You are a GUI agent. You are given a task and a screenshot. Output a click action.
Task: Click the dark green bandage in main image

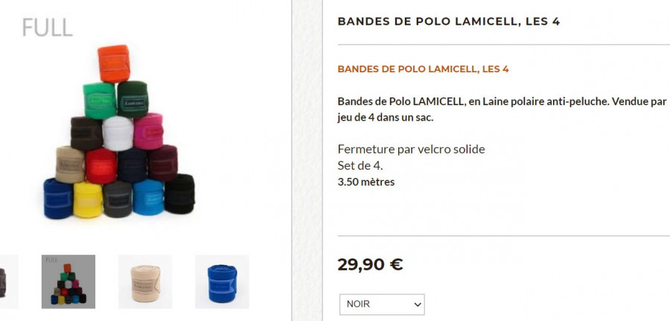point(133,99)
